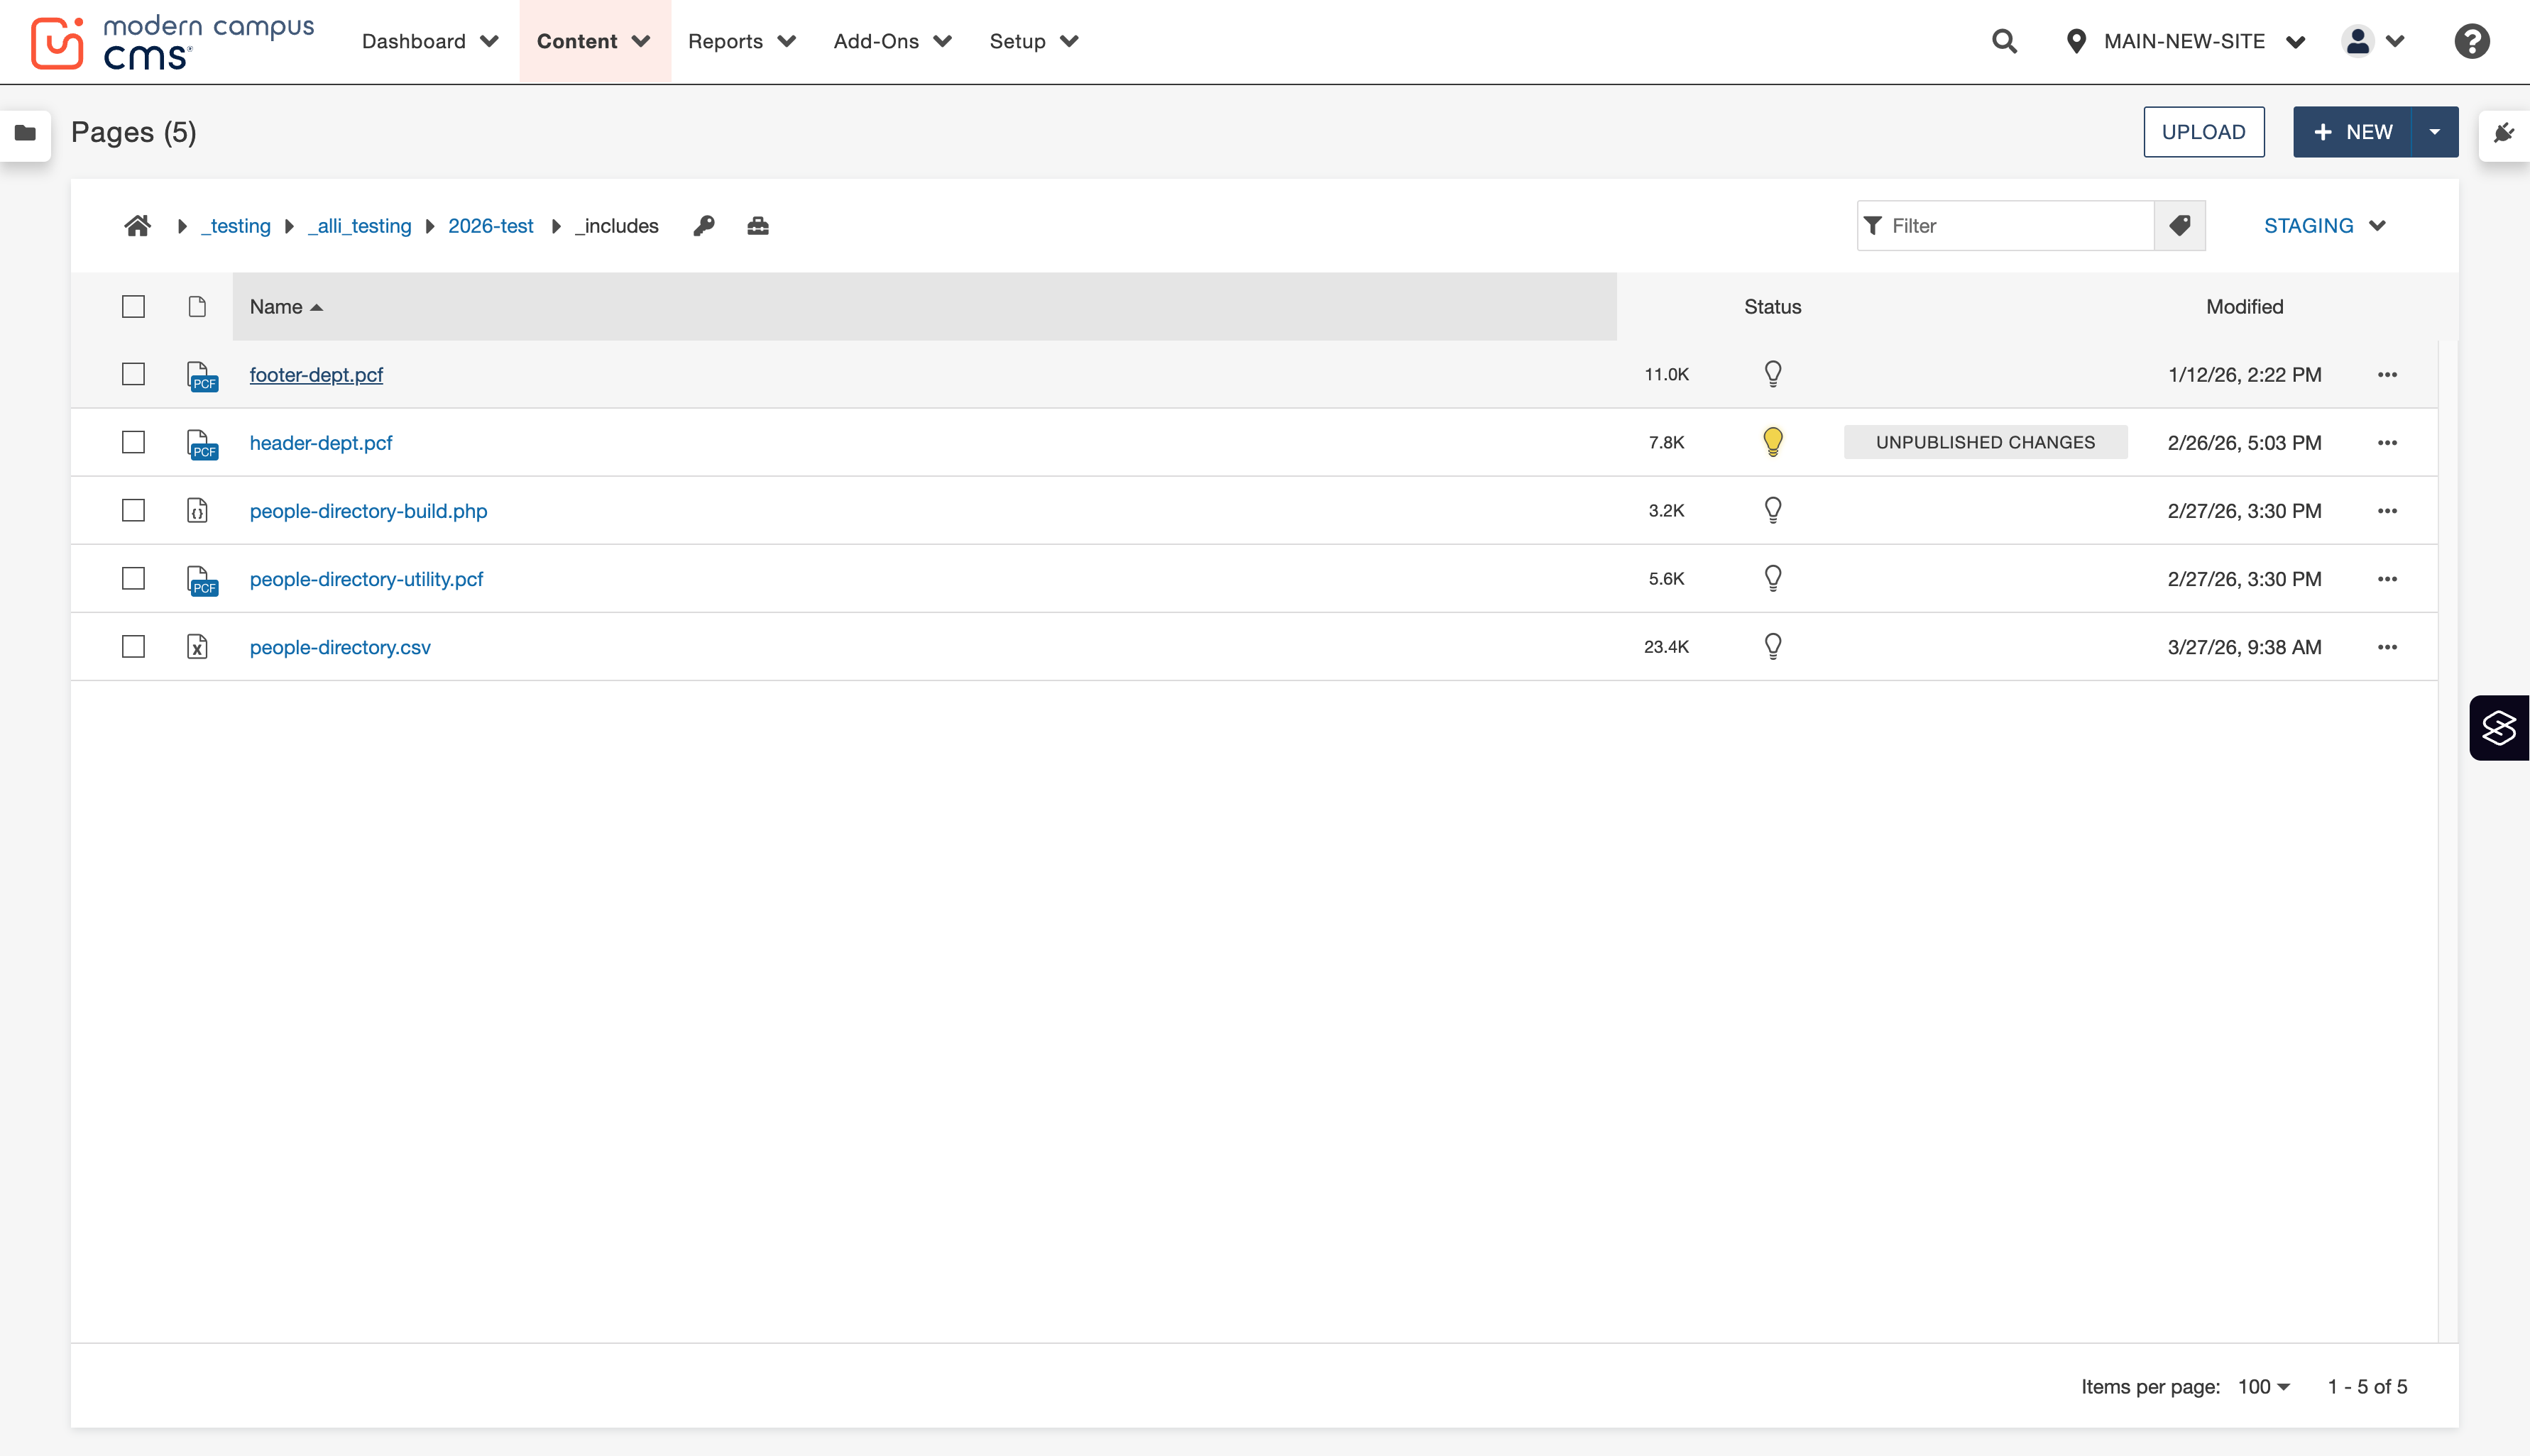The image size is (2530, 1456).
Task: Go to the home breadcrumb icon
Action: pos(137,226)
